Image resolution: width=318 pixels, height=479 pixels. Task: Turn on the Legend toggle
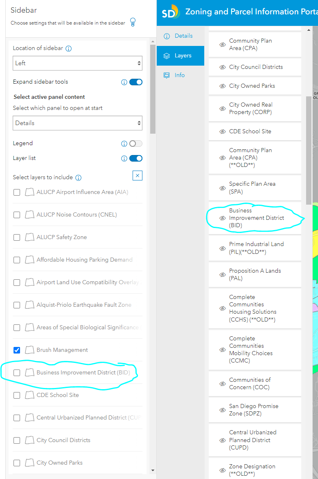click(136, 144)
